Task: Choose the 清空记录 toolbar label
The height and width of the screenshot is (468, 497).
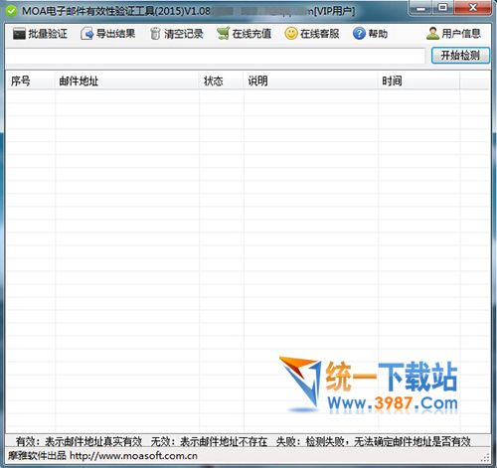Action: click(184, 34)
